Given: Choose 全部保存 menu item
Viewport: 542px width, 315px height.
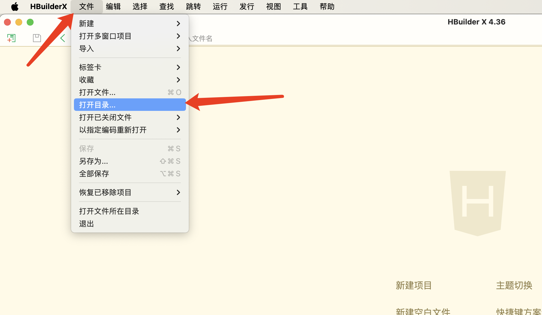Looking at the screenshot, I should (x=130, y=174).
